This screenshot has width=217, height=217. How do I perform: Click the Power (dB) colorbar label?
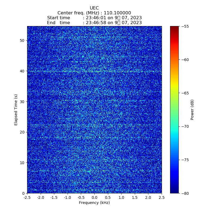(192, 110)
